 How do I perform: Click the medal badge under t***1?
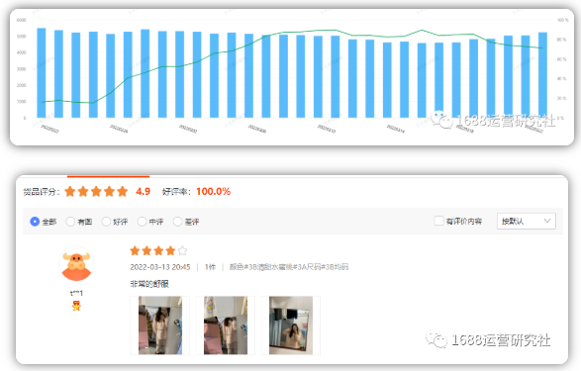76,306
